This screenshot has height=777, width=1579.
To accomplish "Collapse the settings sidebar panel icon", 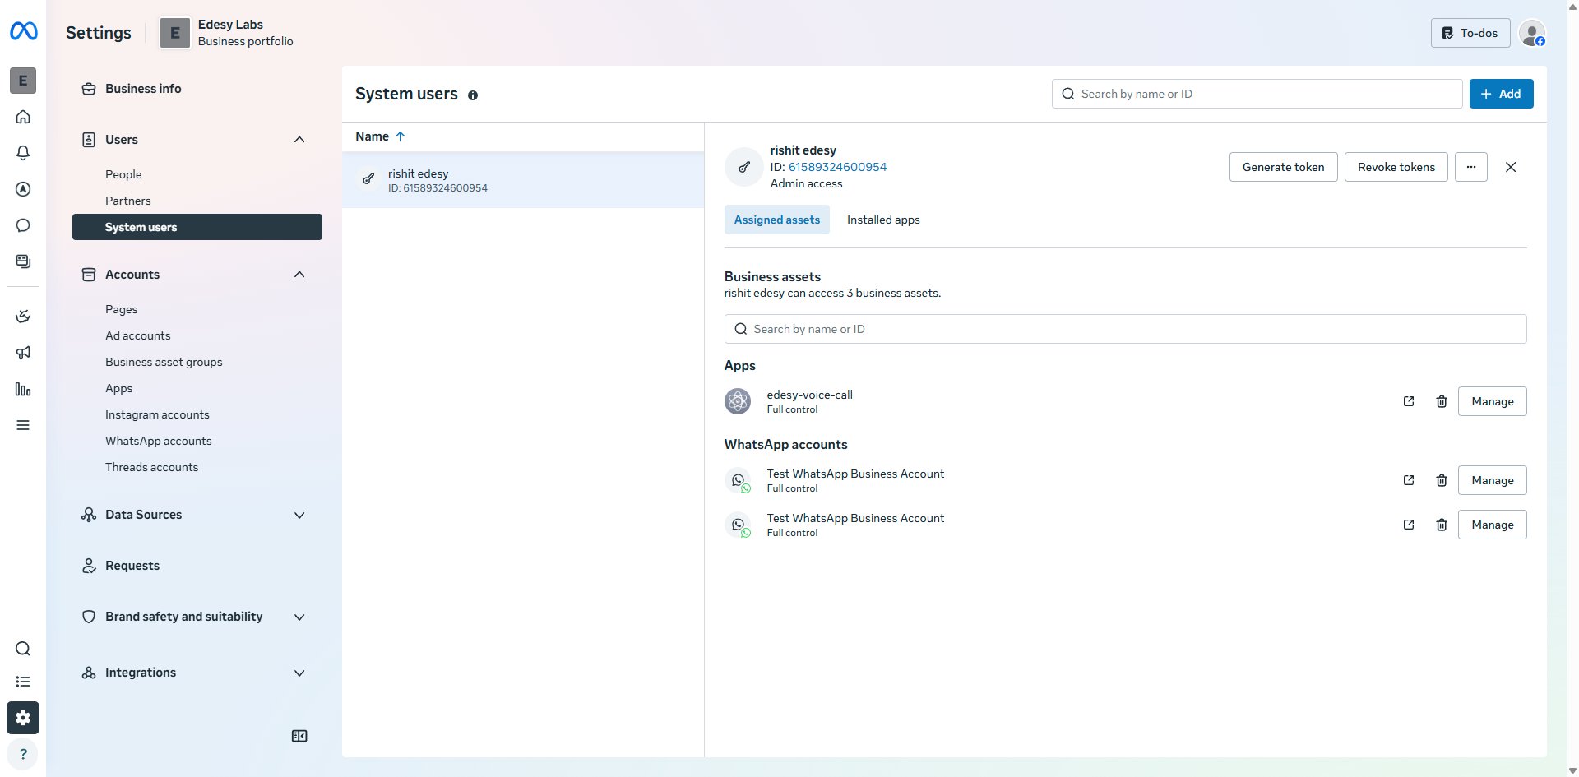I will (x=299, y=736).
